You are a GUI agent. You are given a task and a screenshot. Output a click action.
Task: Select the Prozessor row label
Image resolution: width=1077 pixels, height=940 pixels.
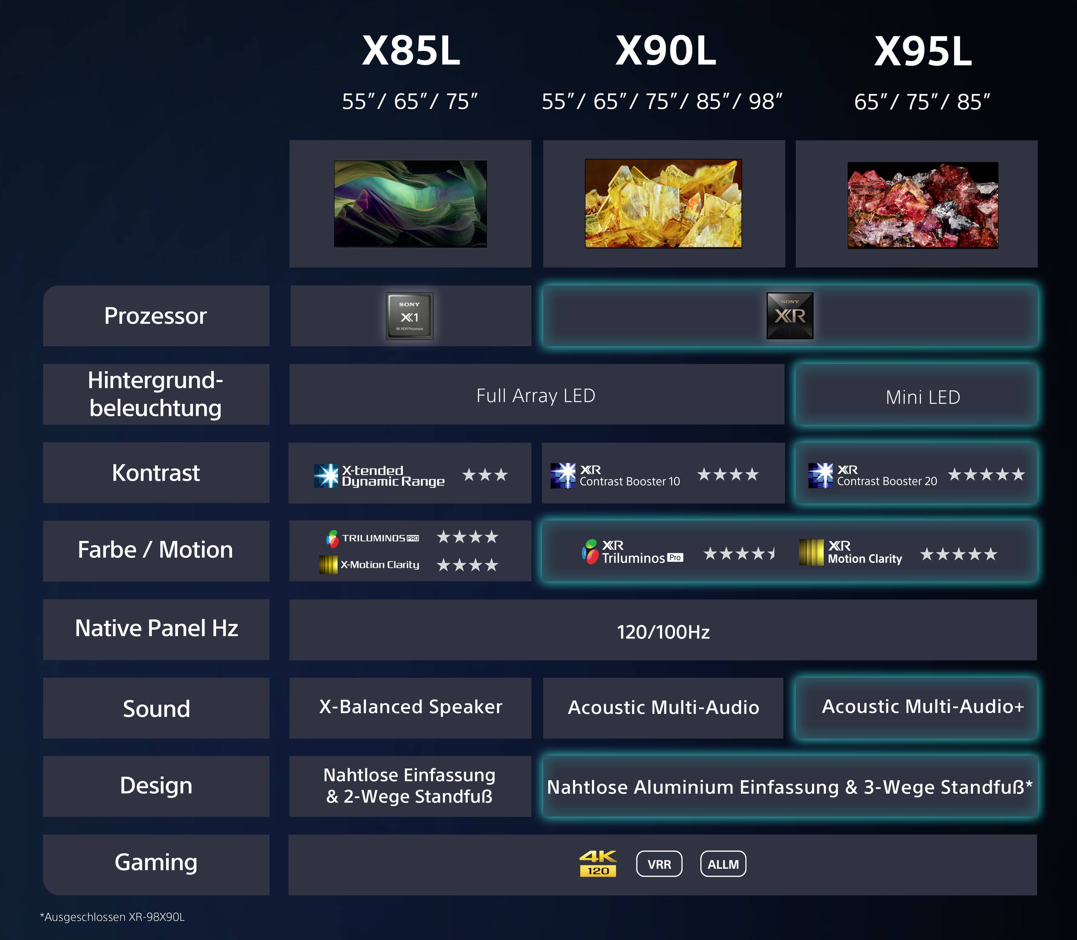[x=156, y=316]
